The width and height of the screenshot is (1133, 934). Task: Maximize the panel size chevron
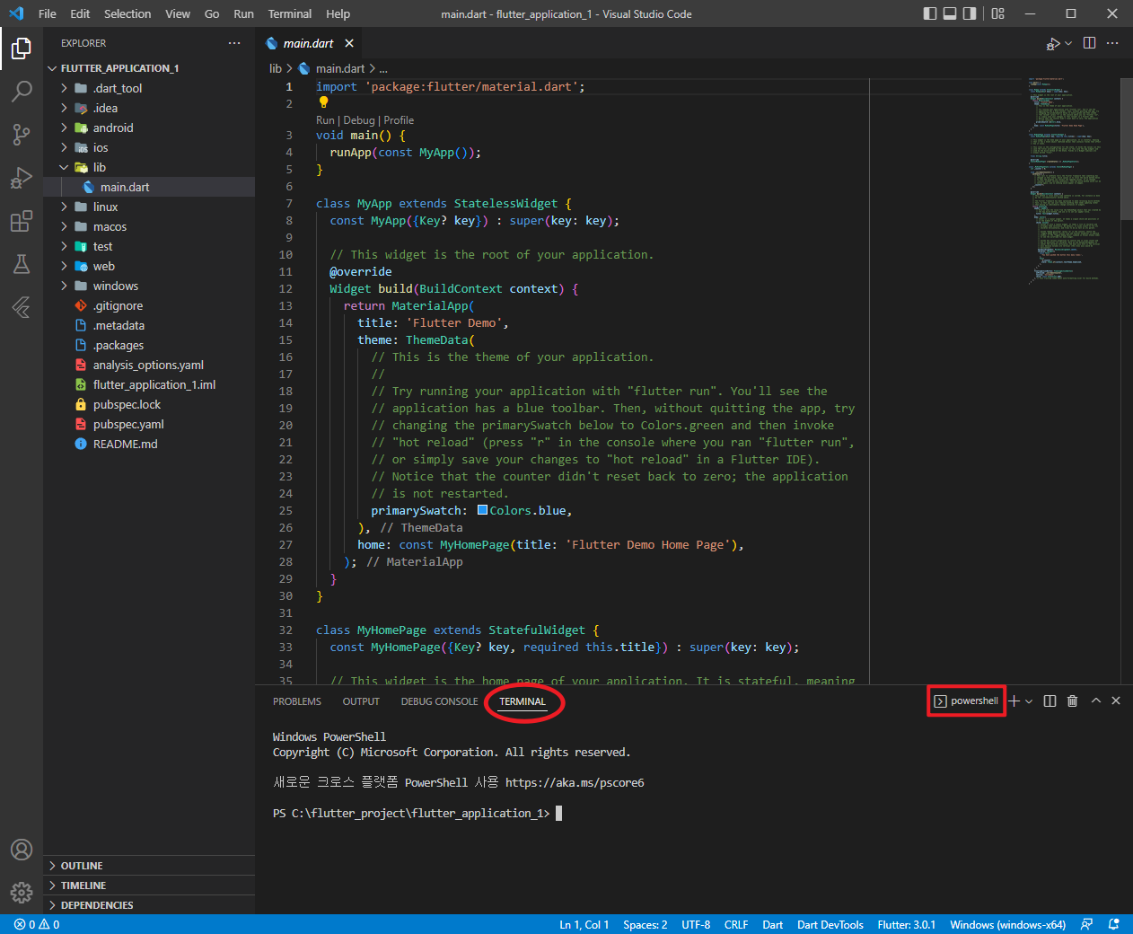click(x=1096, y=700)
